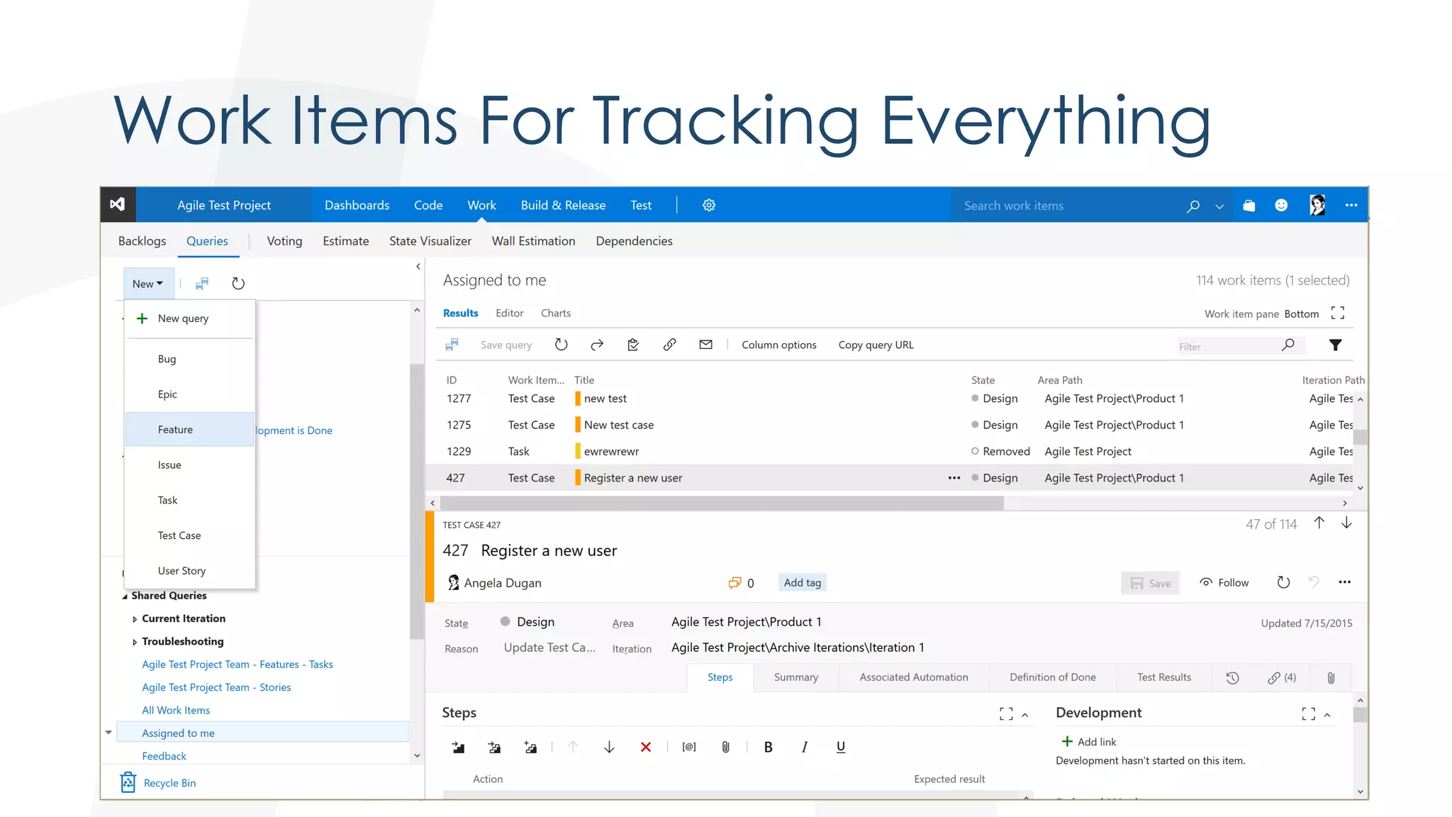
Task: Open the Associated Automation tab
Action: pos(913,677)
